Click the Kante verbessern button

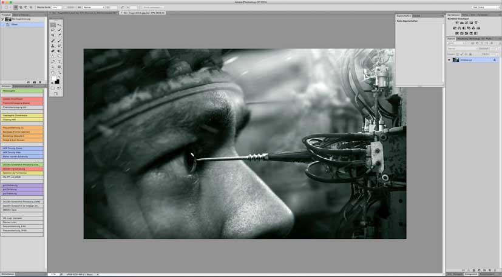153,7
